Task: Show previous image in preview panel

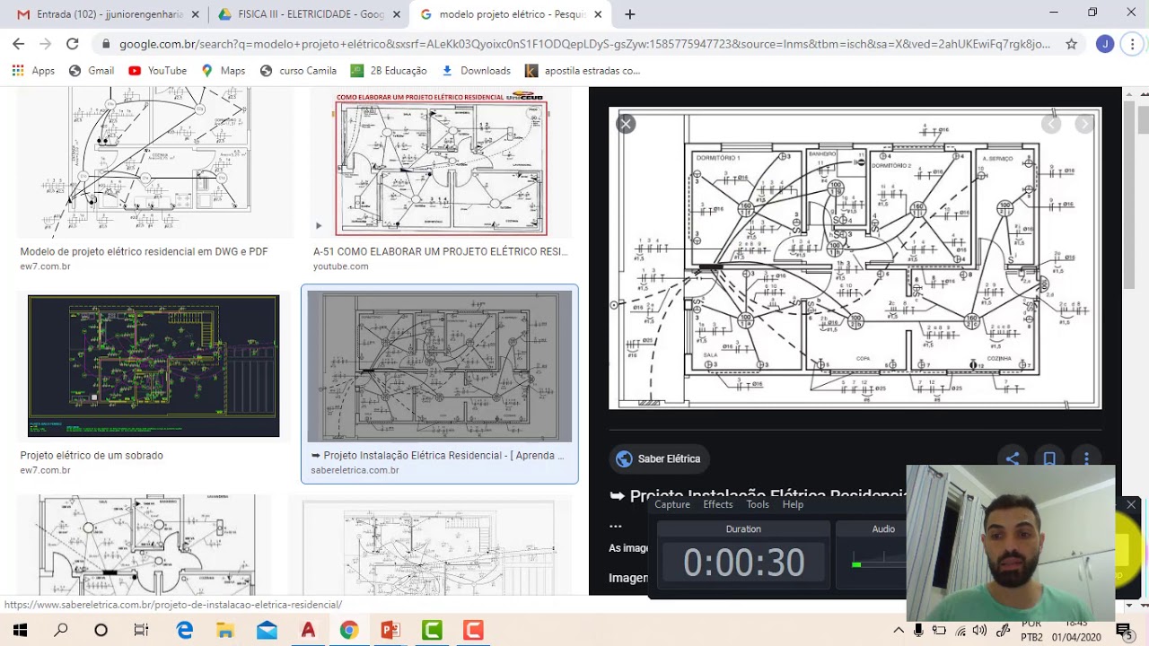Action: pyautogui.click(x=1051, y=124)
